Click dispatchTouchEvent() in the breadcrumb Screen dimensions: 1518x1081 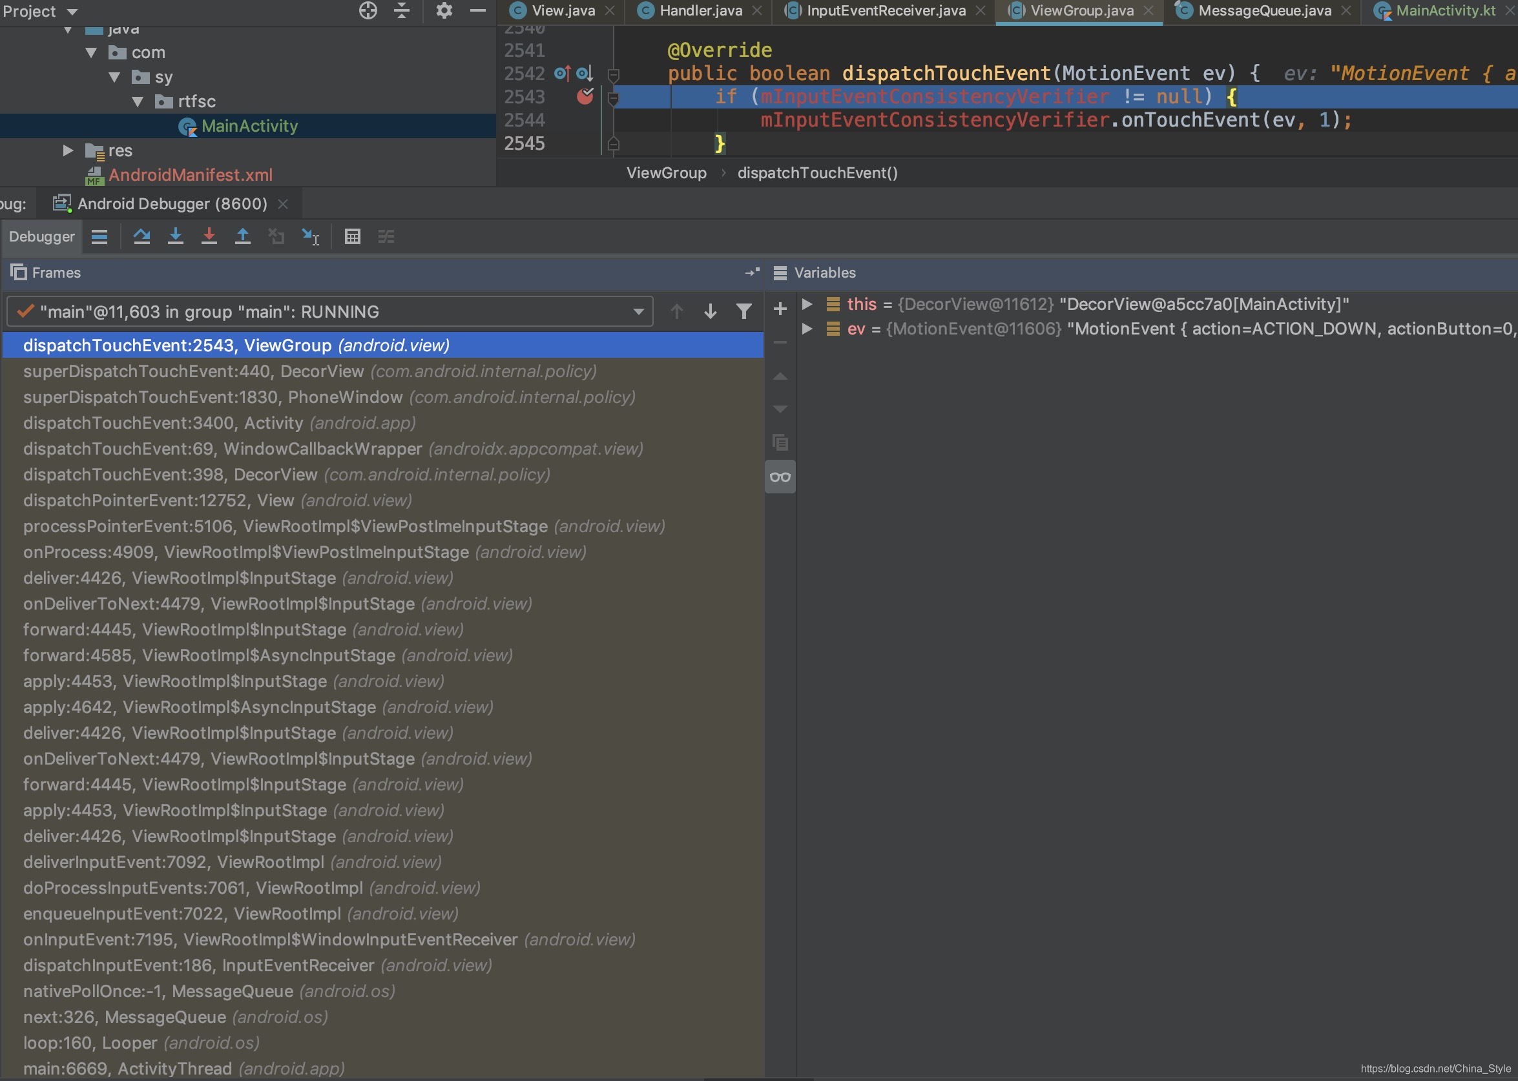(x=818, y=173)
